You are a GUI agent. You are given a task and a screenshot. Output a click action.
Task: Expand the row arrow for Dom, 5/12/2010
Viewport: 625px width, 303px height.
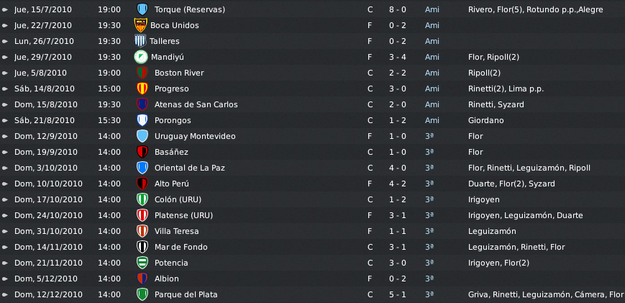point(5,279)
